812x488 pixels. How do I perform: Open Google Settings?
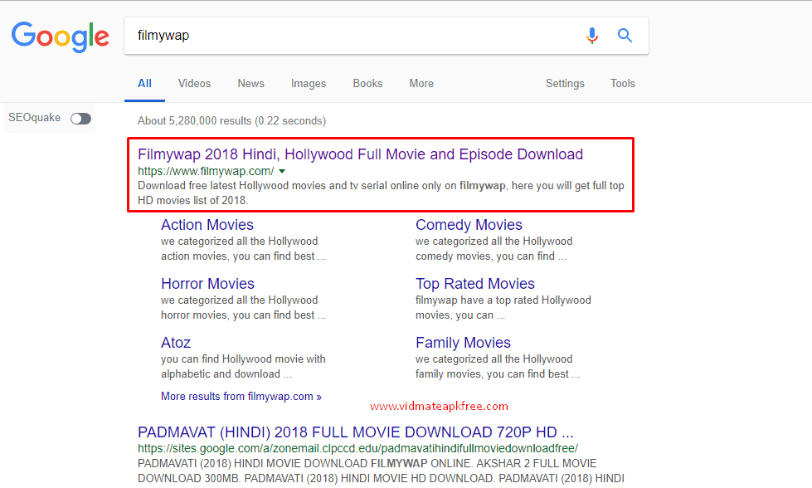point(565,83)
